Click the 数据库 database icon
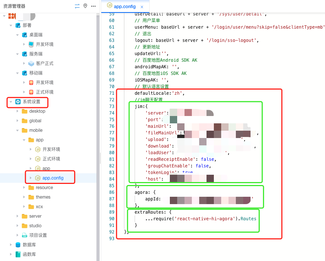The height and width of the screenshot is (261, 325). coord(18,245)
